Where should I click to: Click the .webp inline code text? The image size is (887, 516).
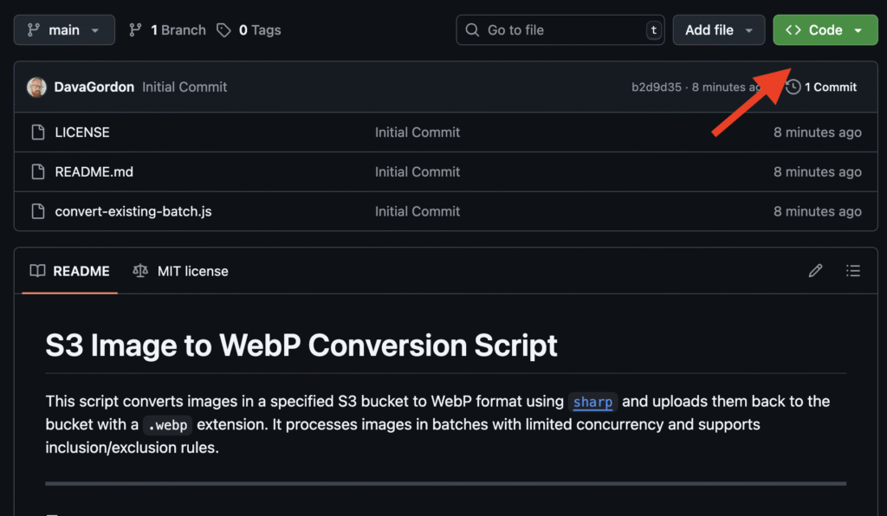(167, 425)
